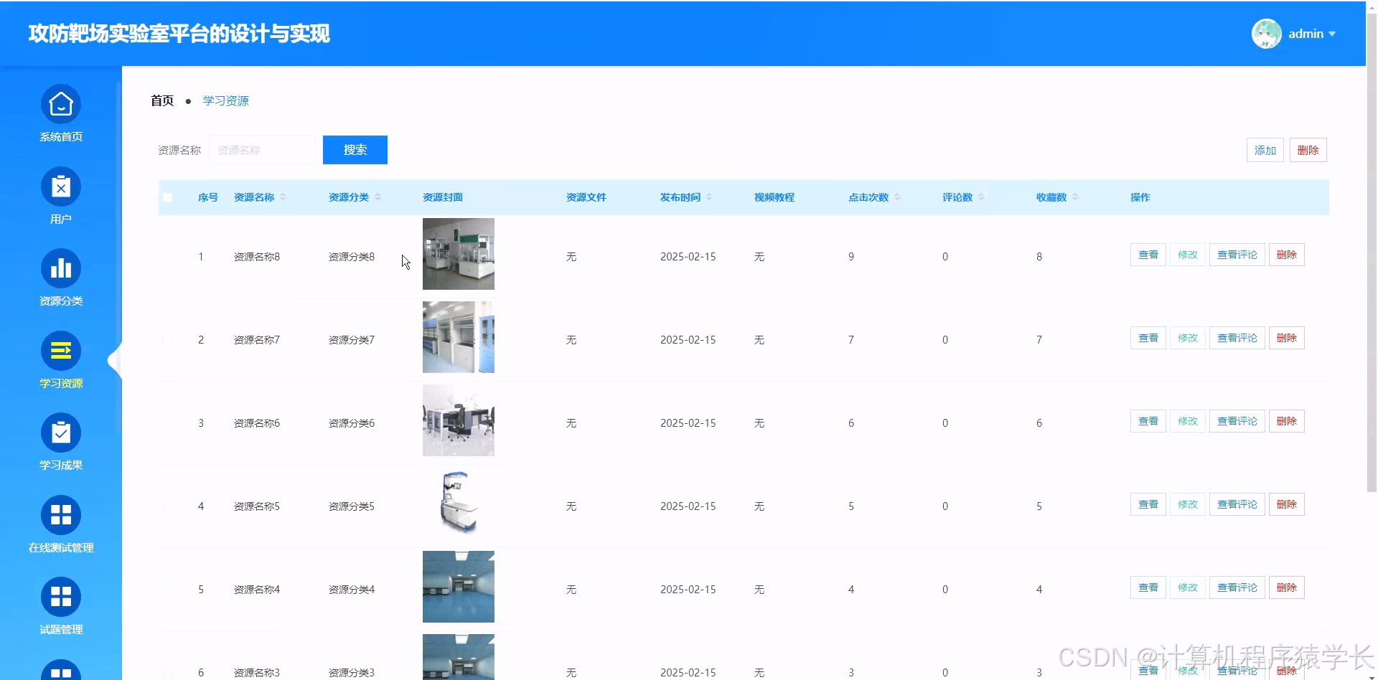Open the 学习成果 clipboard check icon
The image size is (1378, 680).
point(61,433)
